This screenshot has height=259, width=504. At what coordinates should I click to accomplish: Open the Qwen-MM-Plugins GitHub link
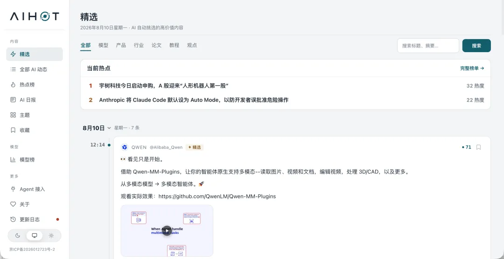click(217, 196)
